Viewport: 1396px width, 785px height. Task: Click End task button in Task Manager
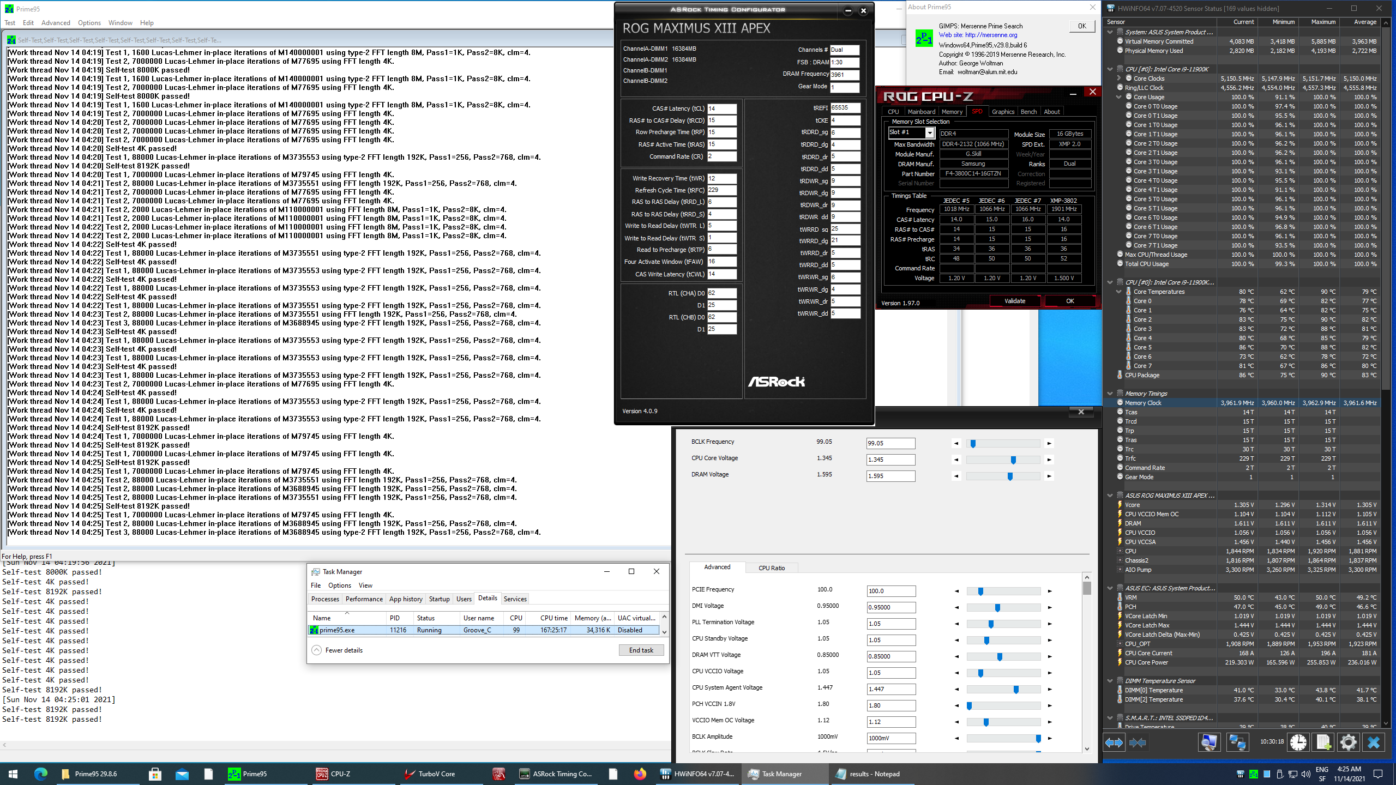click(641, 650)
